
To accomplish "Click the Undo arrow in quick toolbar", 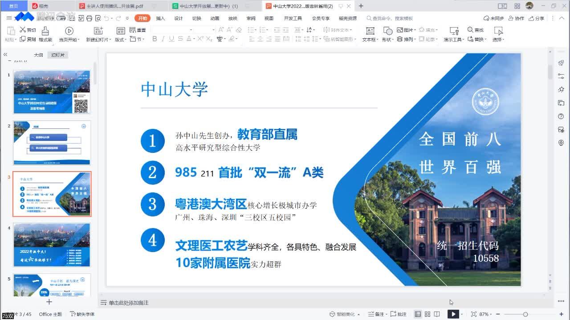I will (106, 18).
